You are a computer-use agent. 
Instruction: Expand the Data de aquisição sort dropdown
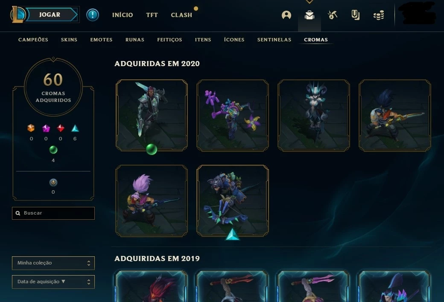tap(53, 282)
